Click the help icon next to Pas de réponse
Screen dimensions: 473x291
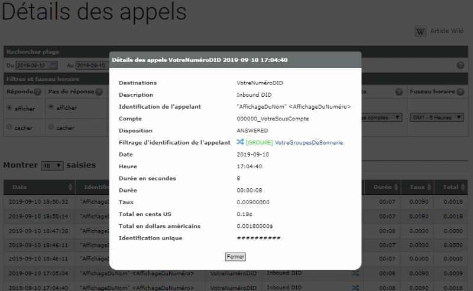(x=99, y=92)
